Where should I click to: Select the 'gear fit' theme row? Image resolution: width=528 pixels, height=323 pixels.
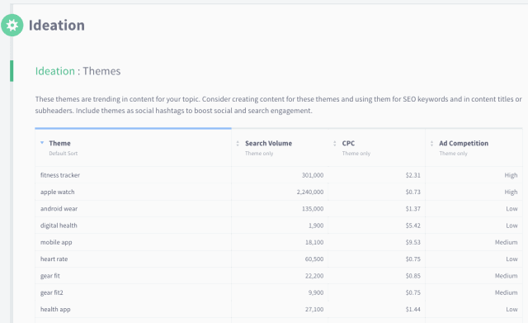click(x=279, y=276)
